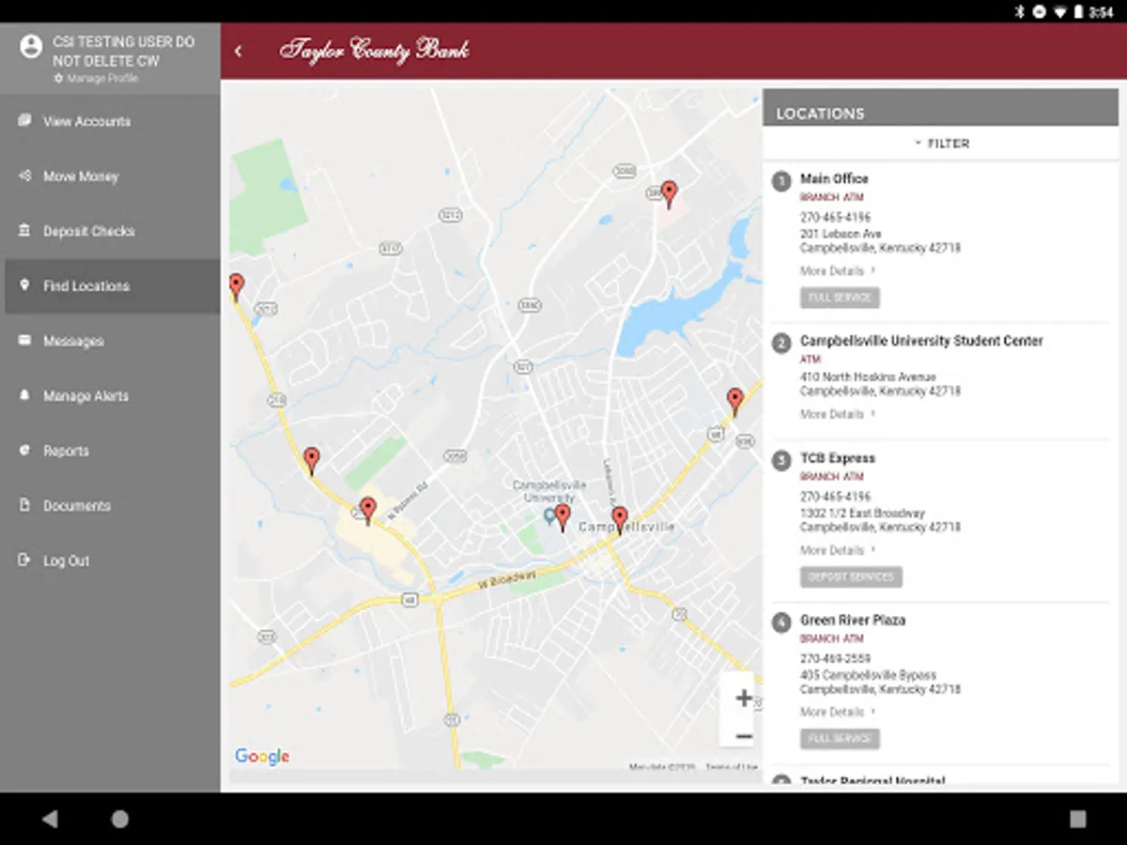Click the Manage Profile link
Viewport: 1127px width, 845px height.
(x=97, y=79)
